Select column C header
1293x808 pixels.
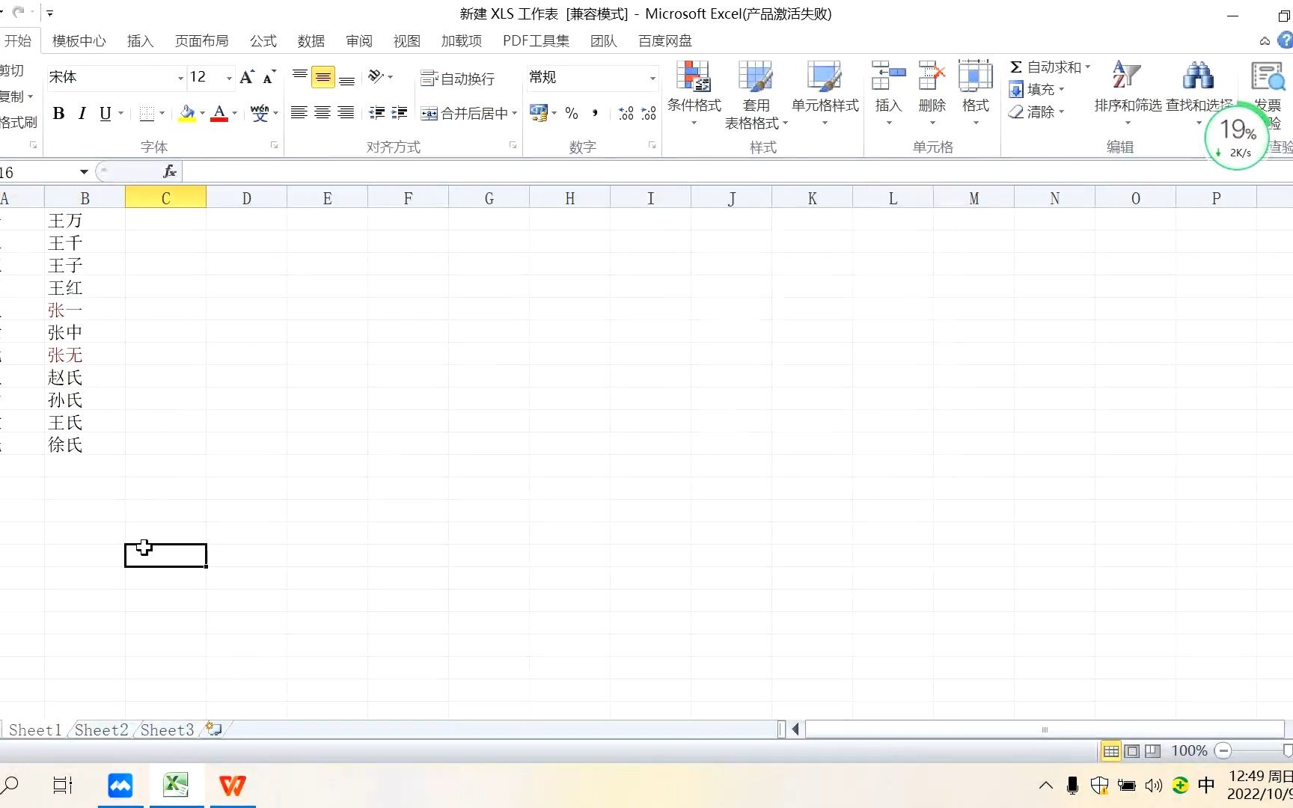(x=165, y=198)
